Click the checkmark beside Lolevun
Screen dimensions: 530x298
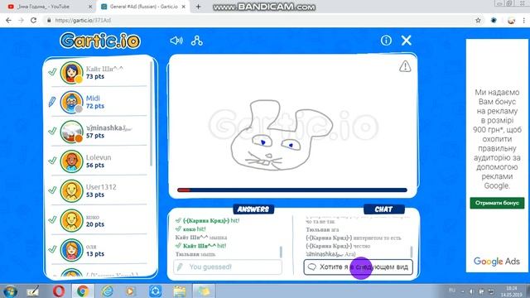(x=52, y=161)
